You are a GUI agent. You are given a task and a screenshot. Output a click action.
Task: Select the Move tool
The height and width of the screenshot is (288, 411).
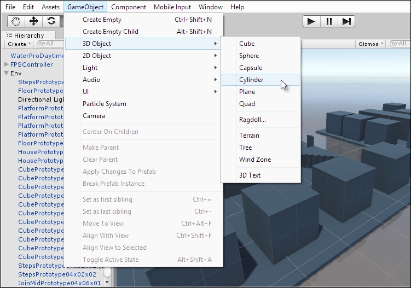point(34,21)
